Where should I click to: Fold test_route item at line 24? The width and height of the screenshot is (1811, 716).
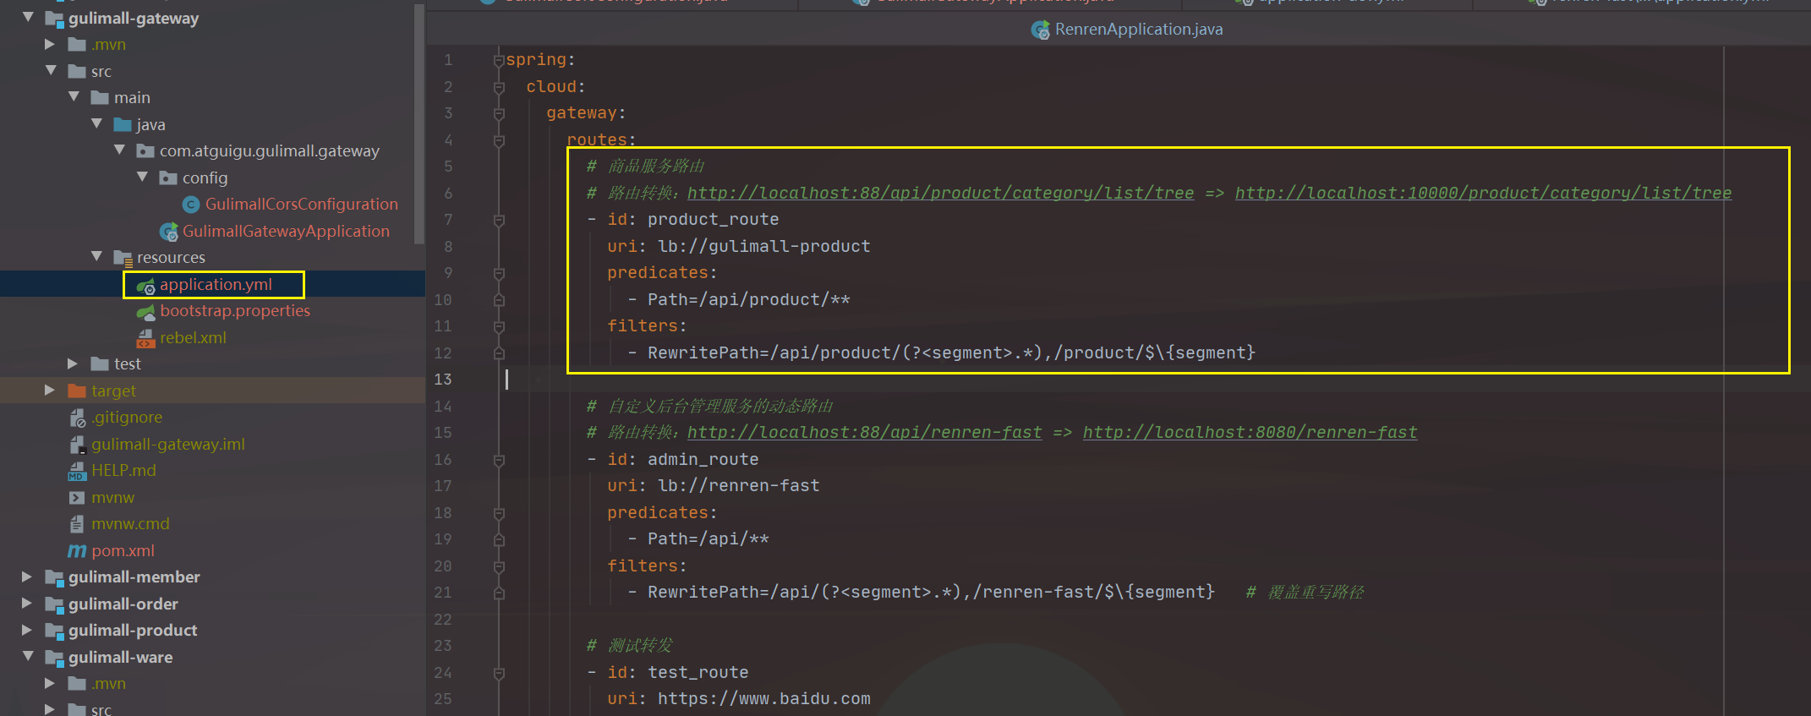499,673
